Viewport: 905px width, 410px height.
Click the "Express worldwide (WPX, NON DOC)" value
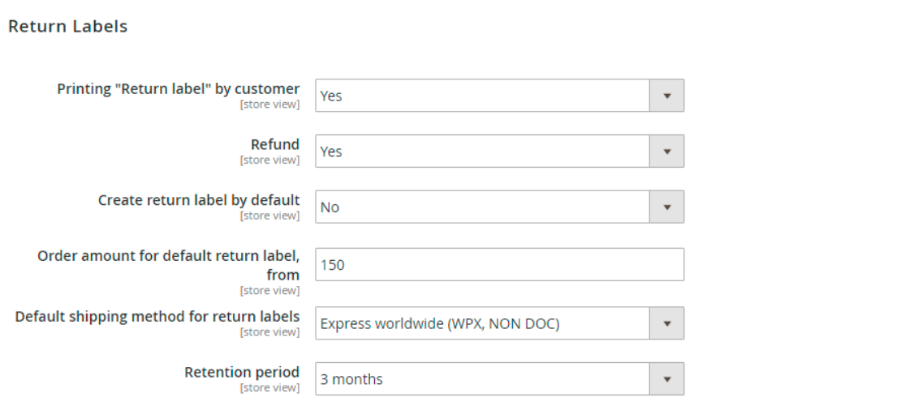click(x=440, y=324)
